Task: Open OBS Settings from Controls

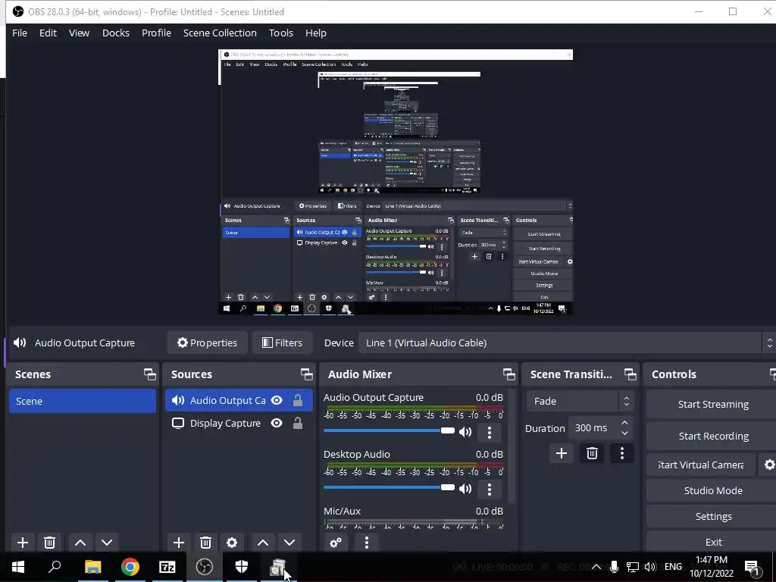Action: (x=712, y=516)
